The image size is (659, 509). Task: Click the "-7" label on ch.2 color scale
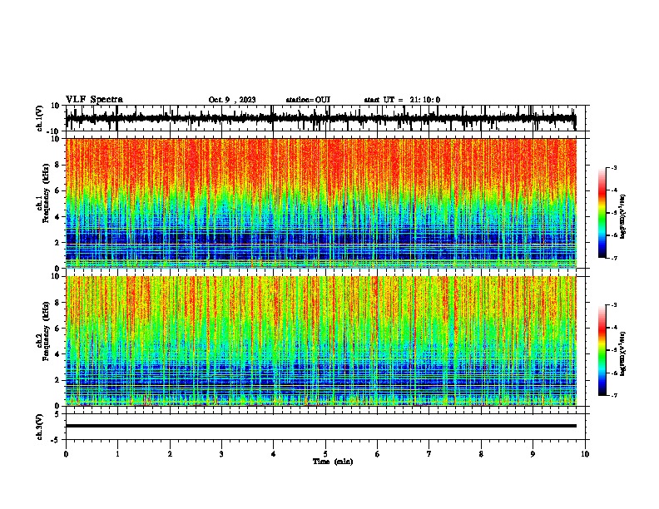click(614, 395)
